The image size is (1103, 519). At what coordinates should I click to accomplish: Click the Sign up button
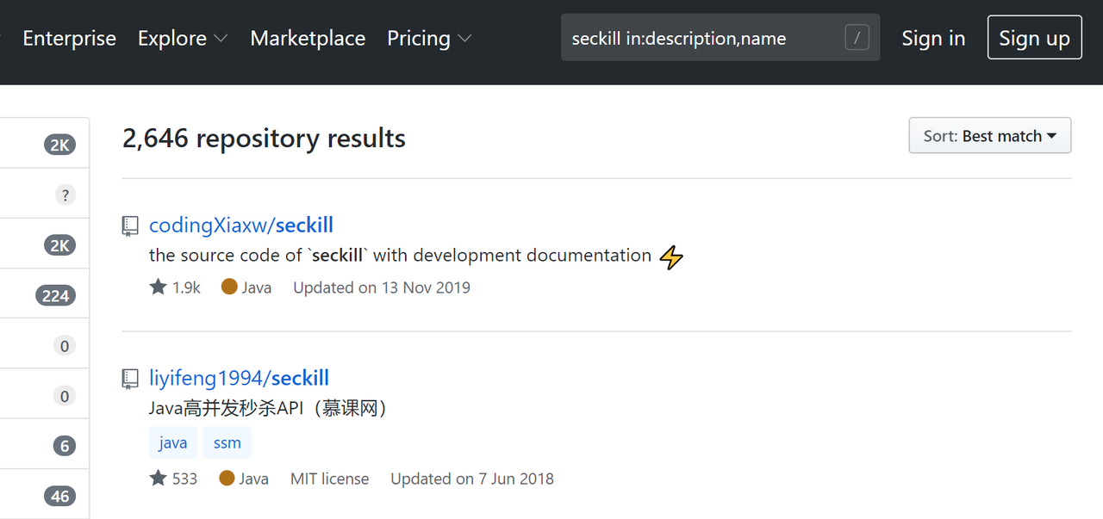click(x=1034, y=39)
